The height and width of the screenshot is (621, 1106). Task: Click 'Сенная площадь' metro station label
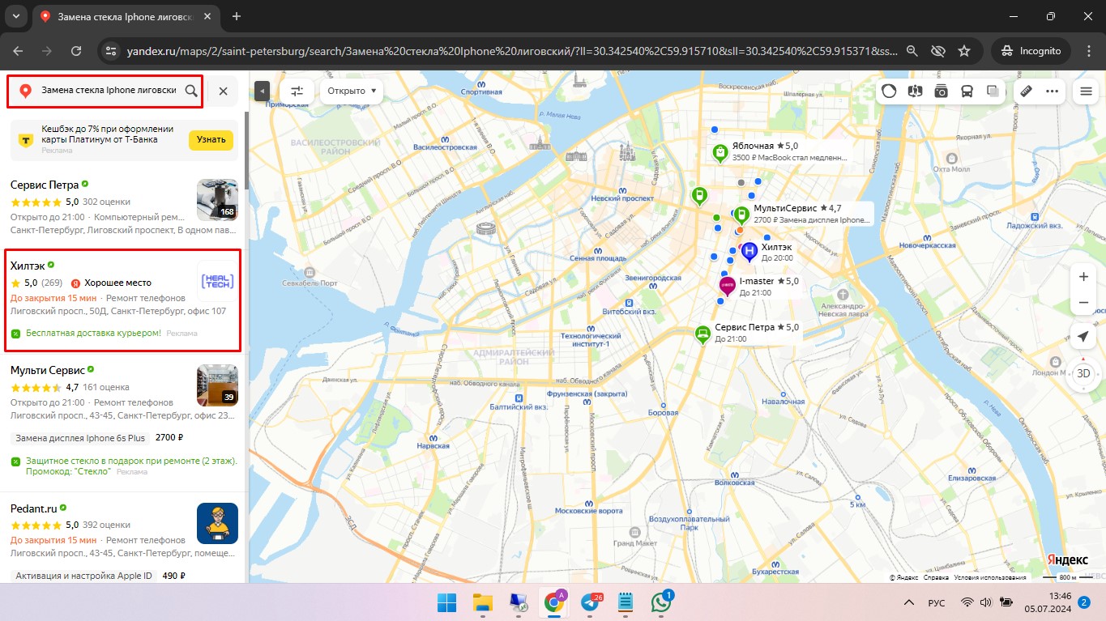(598, 257)
